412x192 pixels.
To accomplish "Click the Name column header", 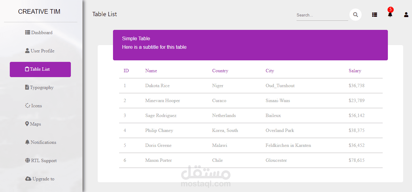I will 151,71.
